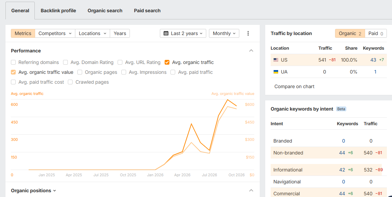Click the UA keywords count 1
392x197 pixels.
[375, 72]
